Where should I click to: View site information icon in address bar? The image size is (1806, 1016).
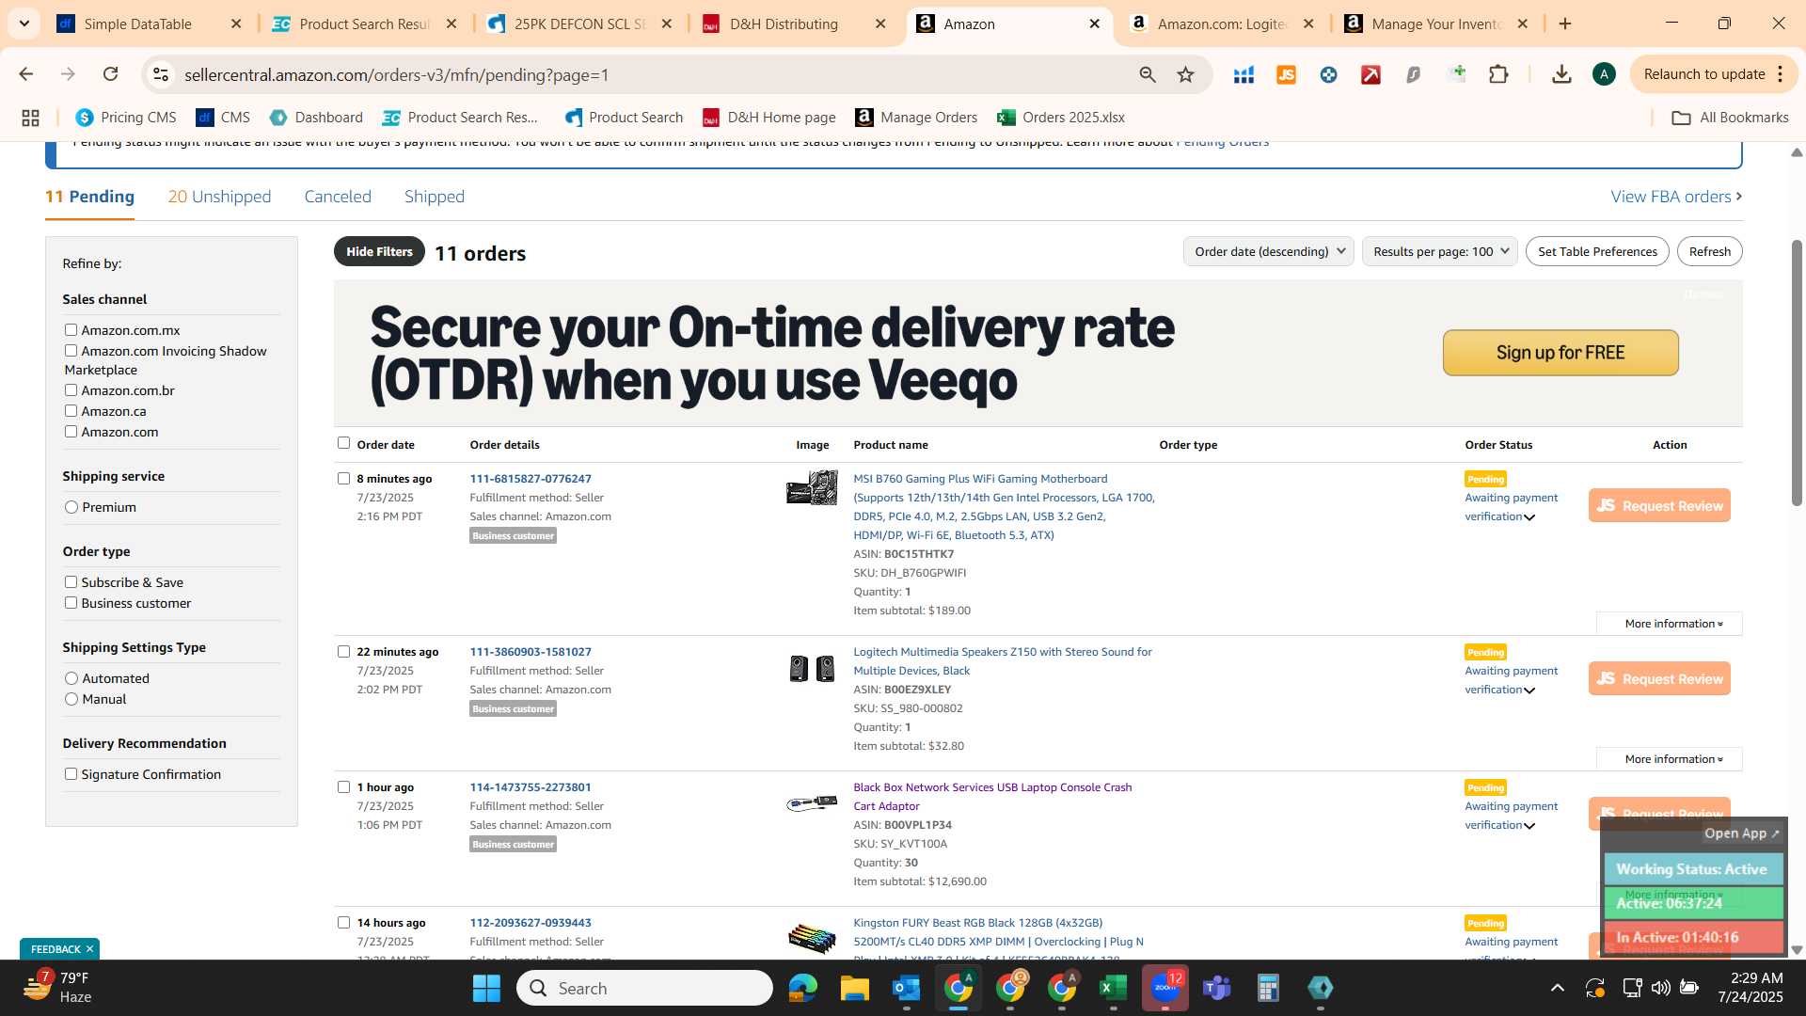161,74
